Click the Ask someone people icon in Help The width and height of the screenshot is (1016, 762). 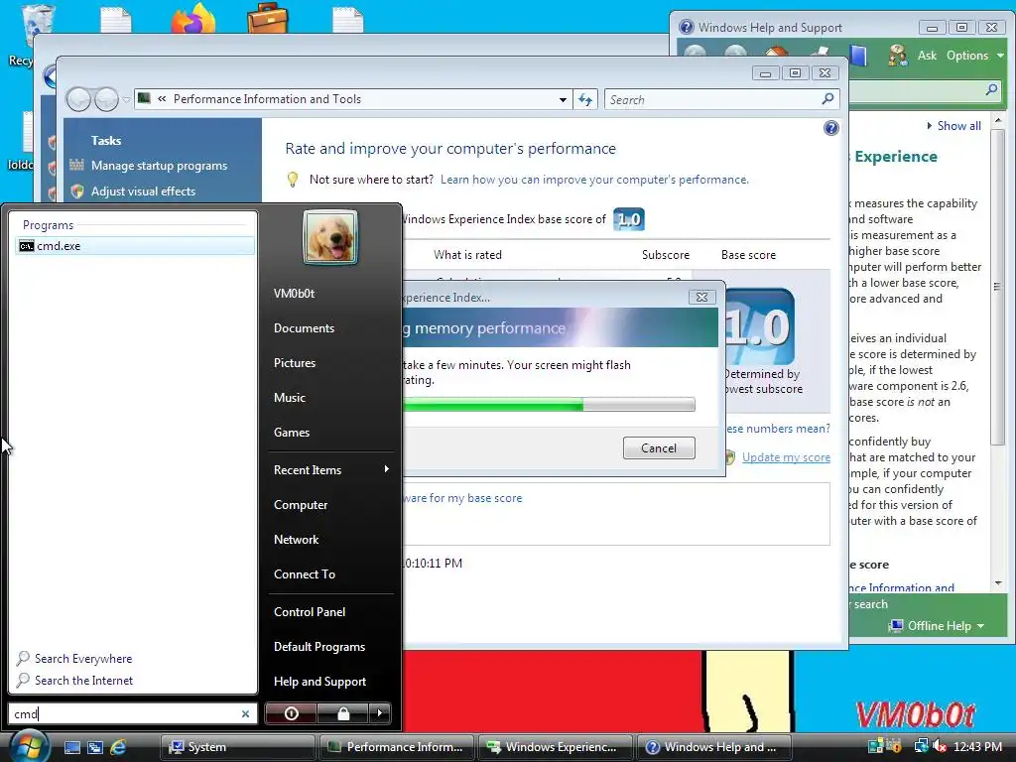click(x=897, y=56)
